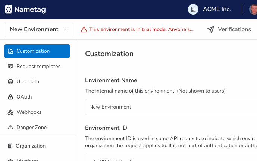Open Request templates settings
Screen dimensions: 257x161
pos(38,67)
